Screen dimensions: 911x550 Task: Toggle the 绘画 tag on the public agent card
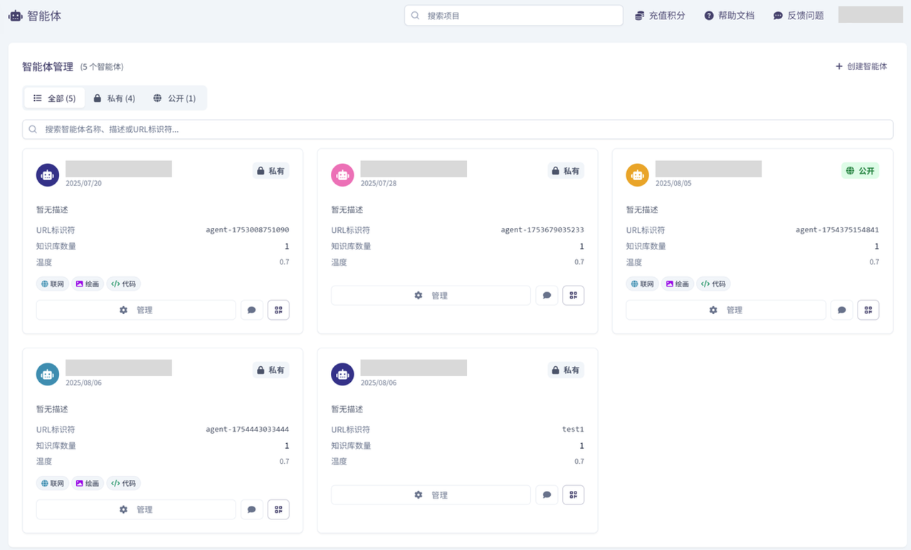(677, 283)
